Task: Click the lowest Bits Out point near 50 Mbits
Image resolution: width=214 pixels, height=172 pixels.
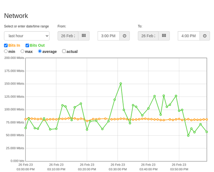Action: 188,136
